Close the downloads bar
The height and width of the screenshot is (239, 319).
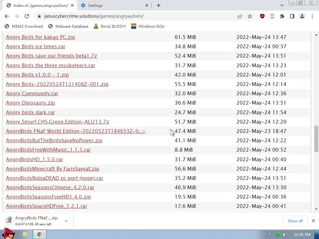pyautogui.click(x=313, y=221)
